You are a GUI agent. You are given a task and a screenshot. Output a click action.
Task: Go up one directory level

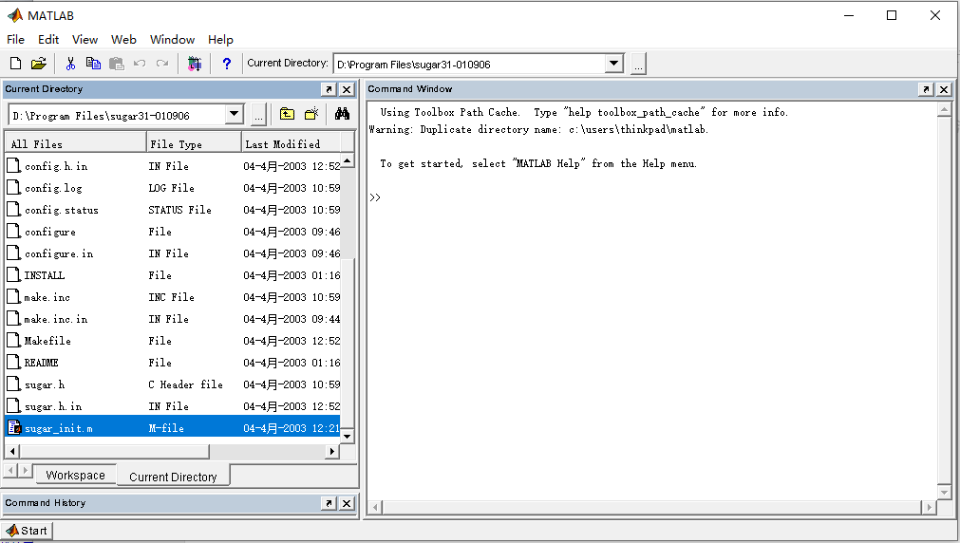tap(287, 114)
